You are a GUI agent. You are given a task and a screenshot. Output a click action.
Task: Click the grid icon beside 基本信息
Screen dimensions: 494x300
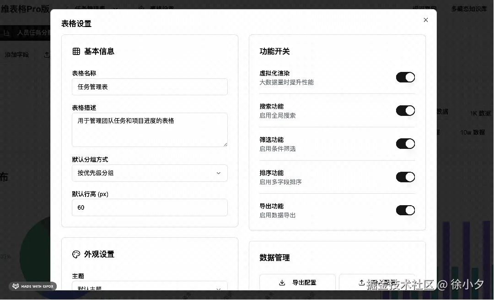pos(76,51)
